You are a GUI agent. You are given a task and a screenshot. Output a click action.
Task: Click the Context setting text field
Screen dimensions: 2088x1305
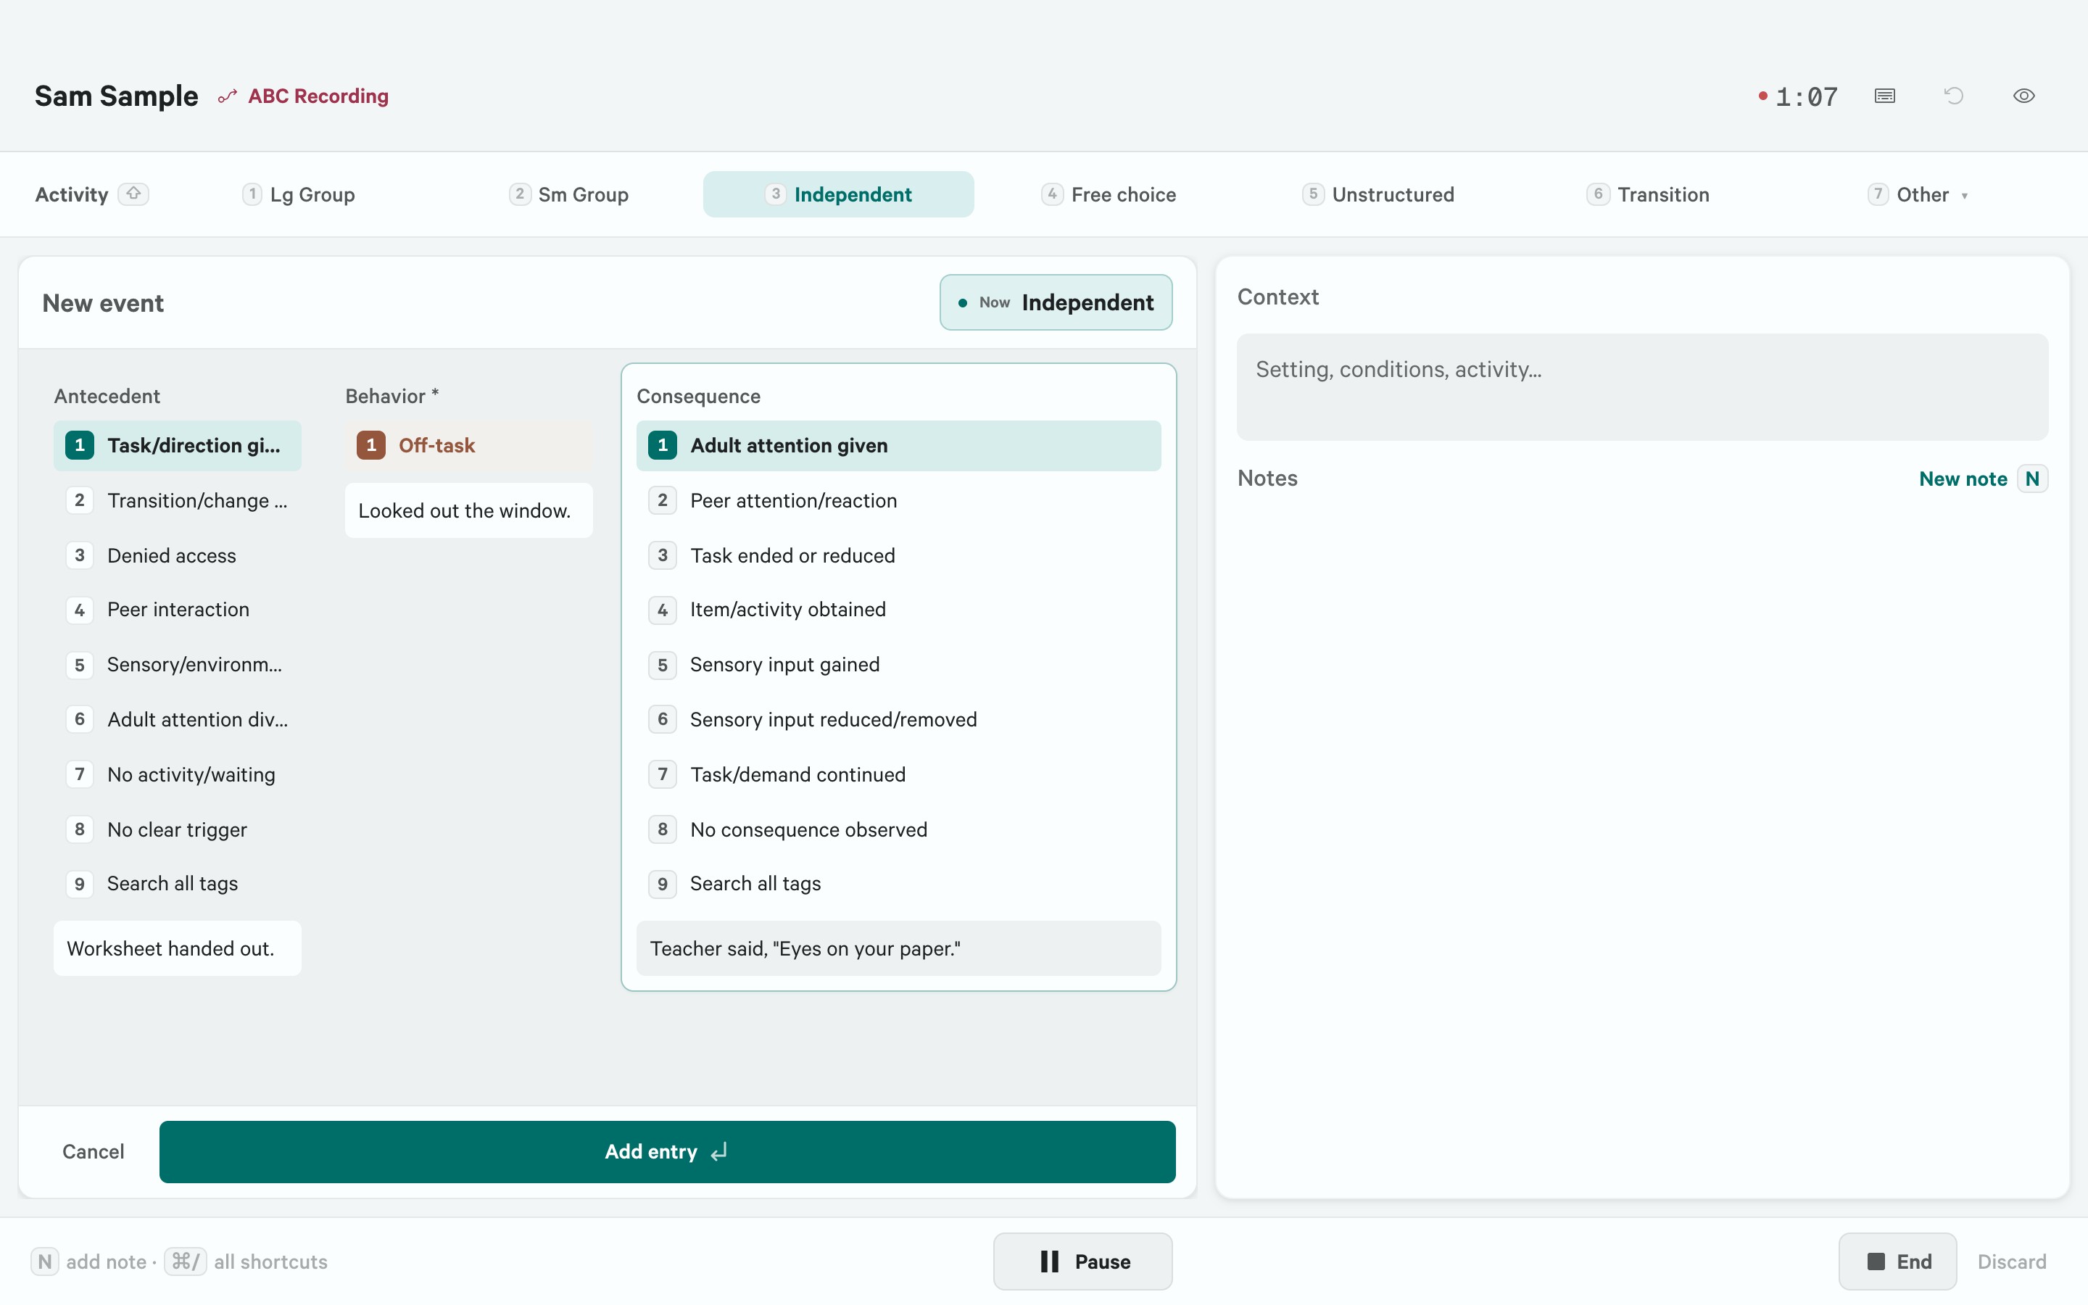pyautogui.click(x=1642, y=386)
